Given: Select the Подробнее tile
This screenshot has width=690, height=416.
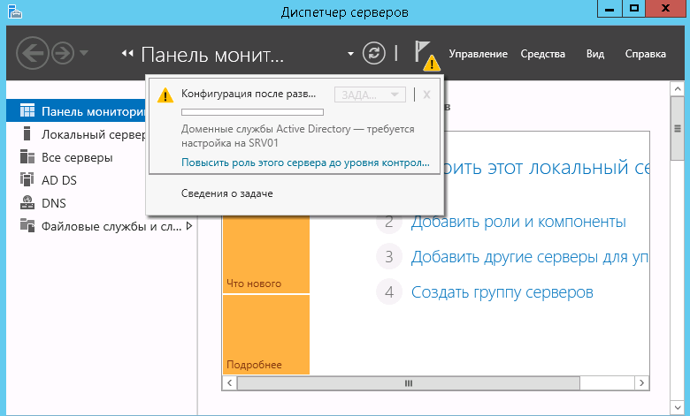Looking at the screenshot, I should point(266,335).
